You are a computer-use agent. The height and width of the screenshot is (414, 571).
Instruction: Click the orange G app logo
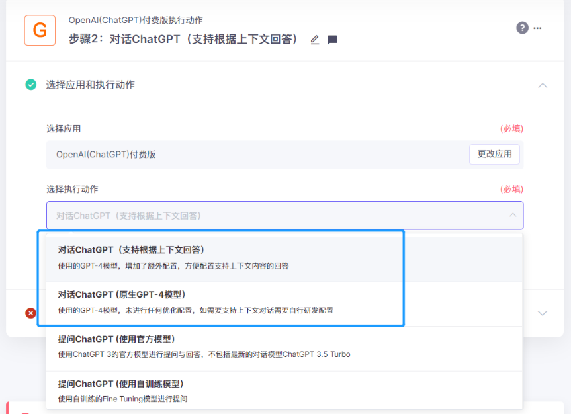point(40,30)
